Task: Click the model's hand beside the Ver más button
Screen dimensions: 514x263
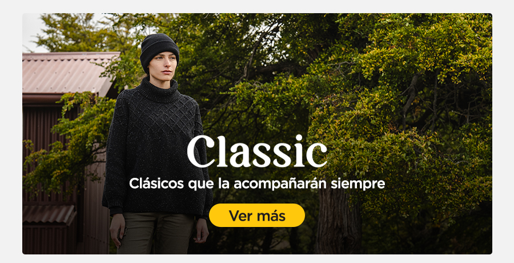Action: (200, 231)
